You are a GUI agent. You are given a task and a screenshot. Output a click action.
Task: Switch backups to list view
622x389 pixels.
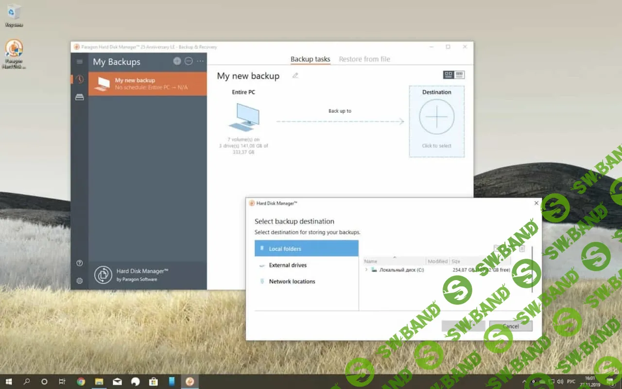[x=459, y=74]
